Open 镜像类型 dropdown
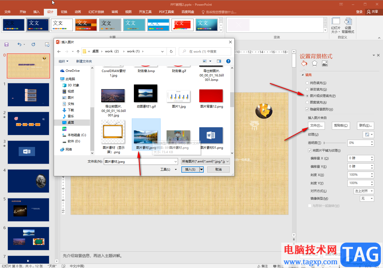The image size is (383, 268). pos(367,199)
